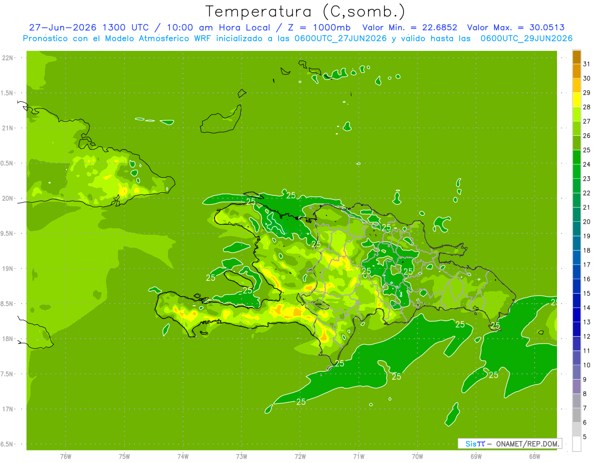Image resolution: width=600 pixels, height=463 pixels.
Task: Click the legend swatch between 17 and 18
Action: pyautogui.click(x=576, y=258)
